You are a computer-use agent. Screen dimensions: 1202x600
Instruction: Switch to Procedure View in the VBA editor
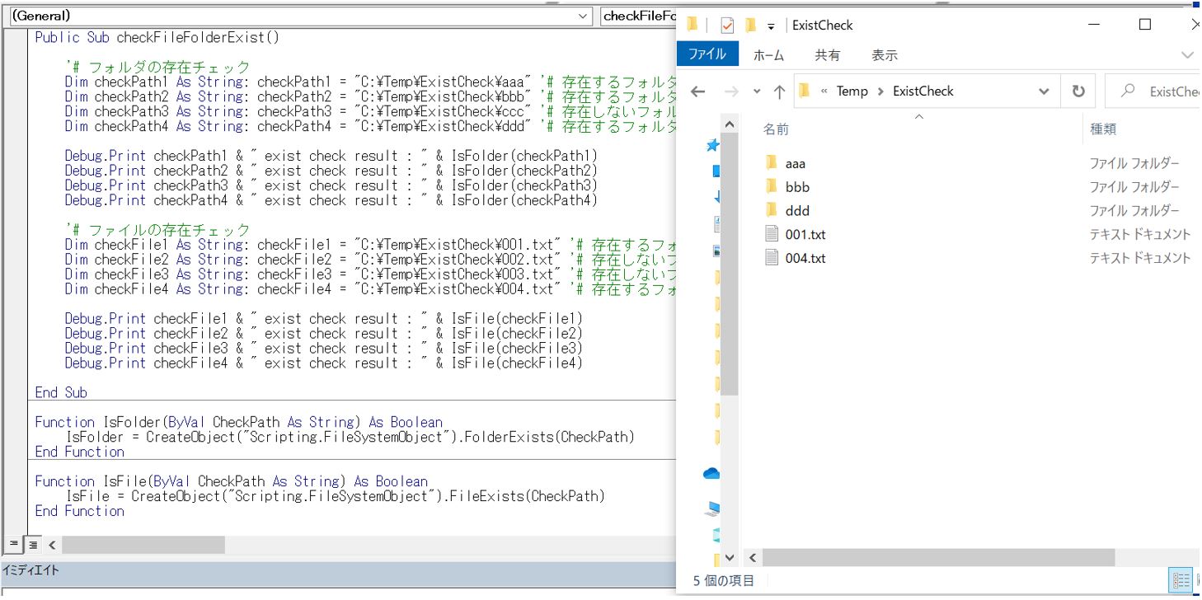click(13, 544)
